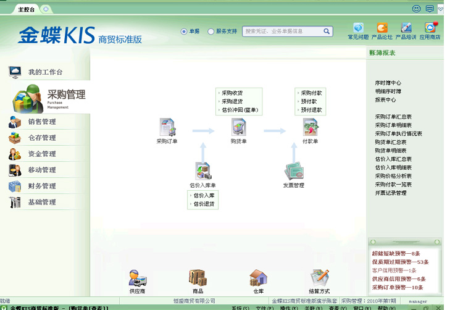Open the 系统(S) menu

click(x=240, y=308)
